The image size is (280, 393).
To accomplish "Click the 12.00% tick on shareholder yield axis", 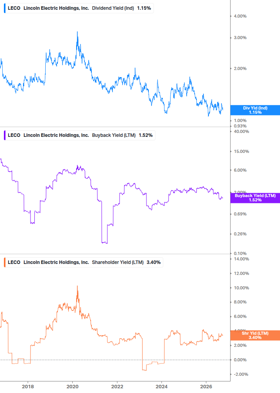I will (x=241, y=273).
